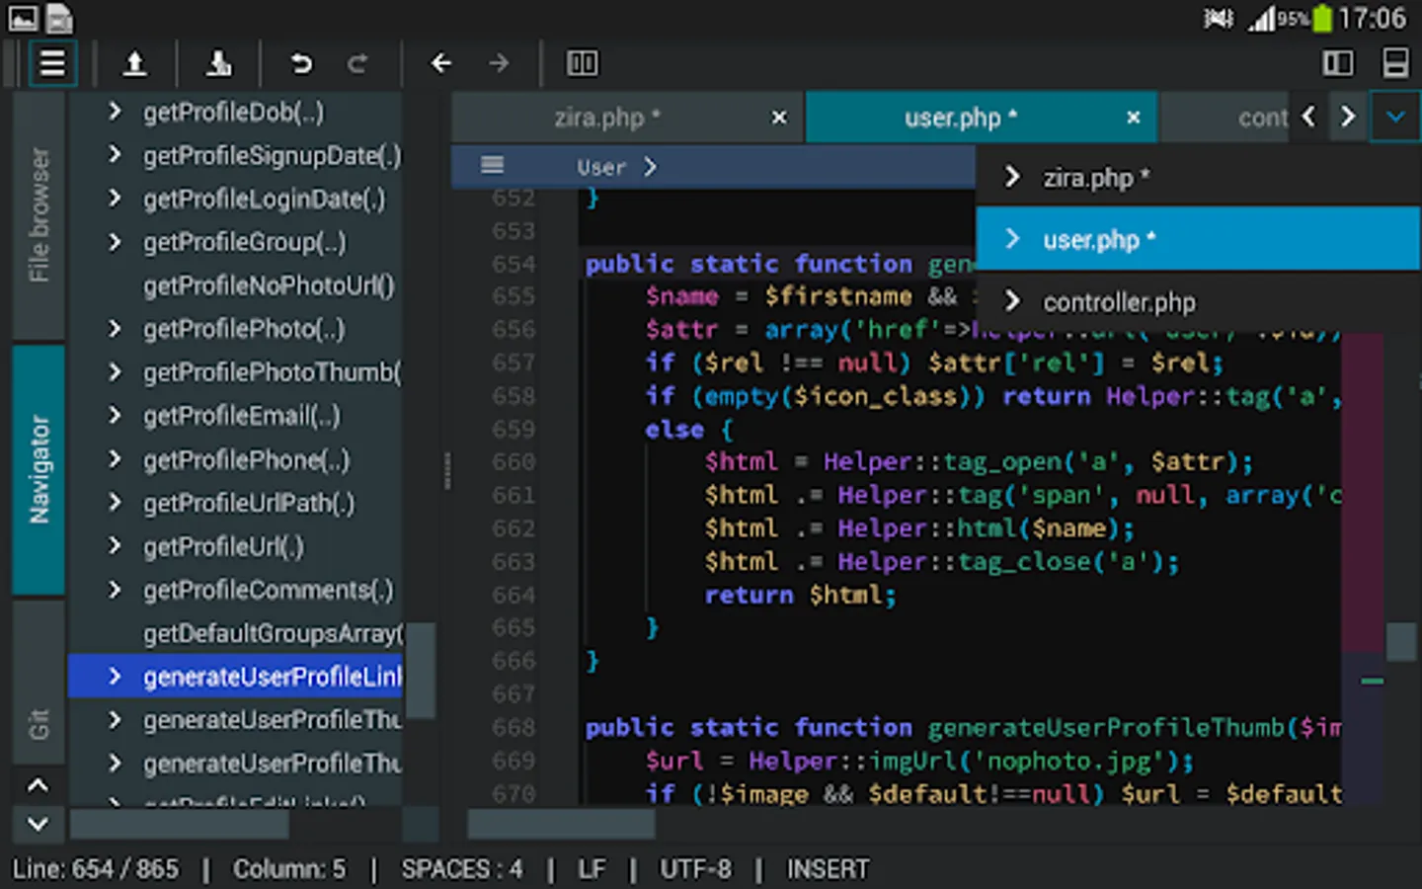This screenshot has width=1422, height=889.
Task: Open the File browser side panel
Action: 39,215
